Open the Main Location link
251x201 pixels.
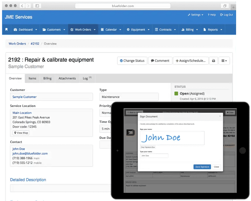point(22,113)
